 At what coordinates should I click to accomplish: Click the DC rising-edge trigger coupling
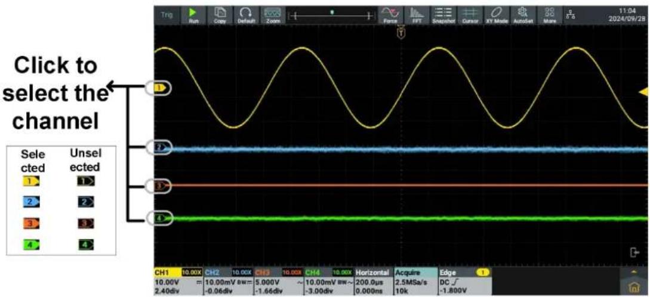(448, 281)
